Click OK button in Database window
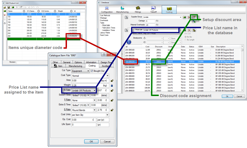The width and height of the screenshot is (247, 148). pyautogui.click(x=227, y=96)
